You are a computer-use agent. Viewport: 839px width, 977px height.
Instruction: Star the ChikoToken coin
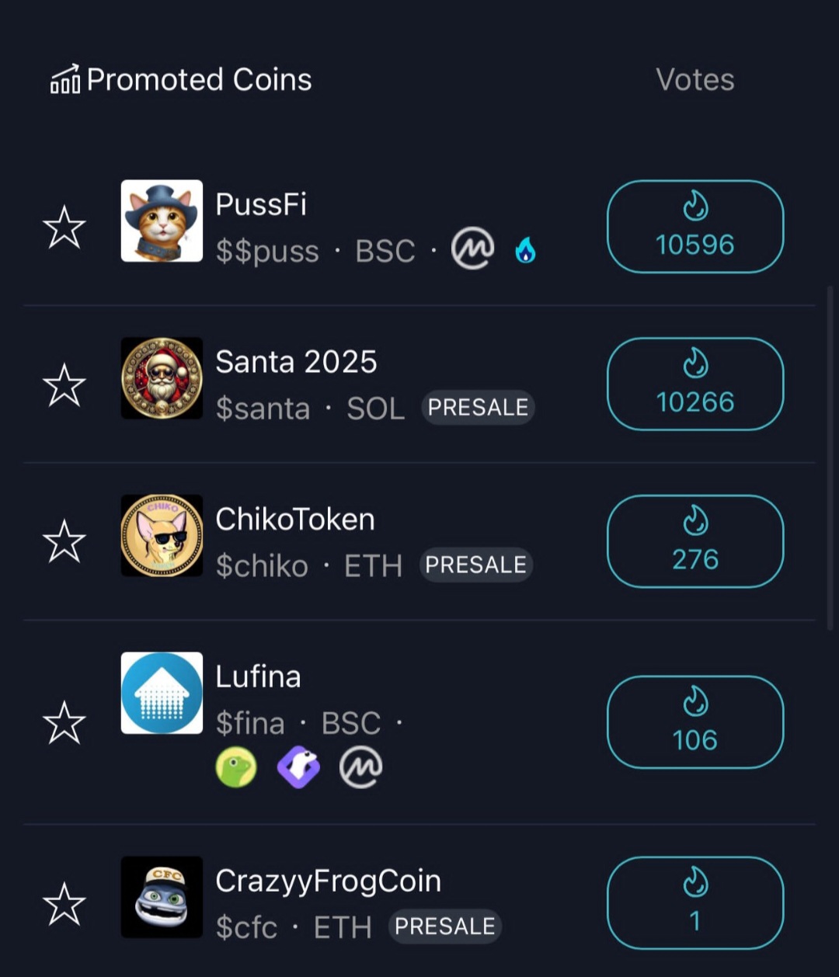(x=64, y=542)
